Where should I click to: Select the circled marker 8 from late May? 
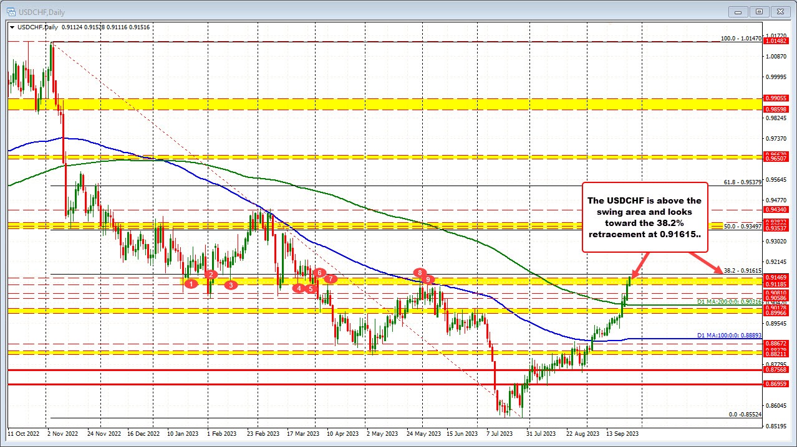[x=419, y=273]
